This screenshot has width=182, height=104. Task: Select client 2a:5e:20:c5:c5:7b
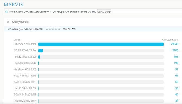(x=25, y=63)
